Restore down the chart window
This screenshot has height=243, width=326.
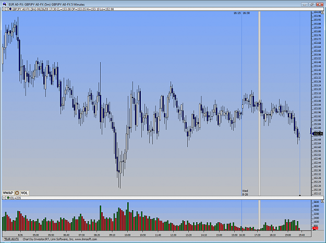click(311, 4)
